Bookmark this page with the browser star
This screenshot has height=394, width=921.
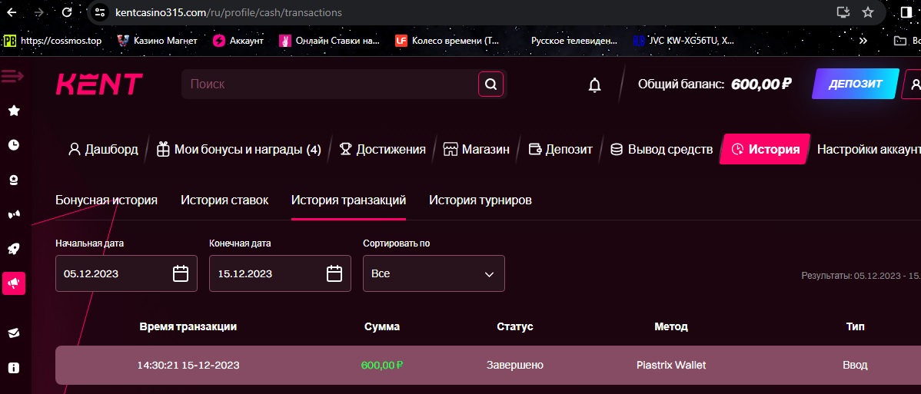tap(868, 12)
